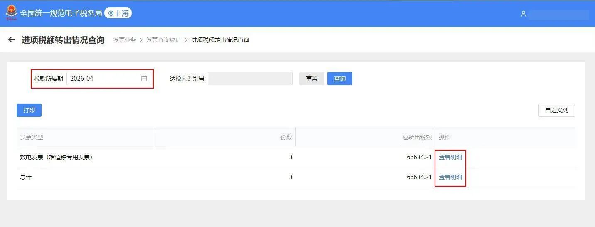The image size is (595, 227).
Task: View 查看明细 for 数电发票 row
Action: pyautogui.click(x=450, y=157)
